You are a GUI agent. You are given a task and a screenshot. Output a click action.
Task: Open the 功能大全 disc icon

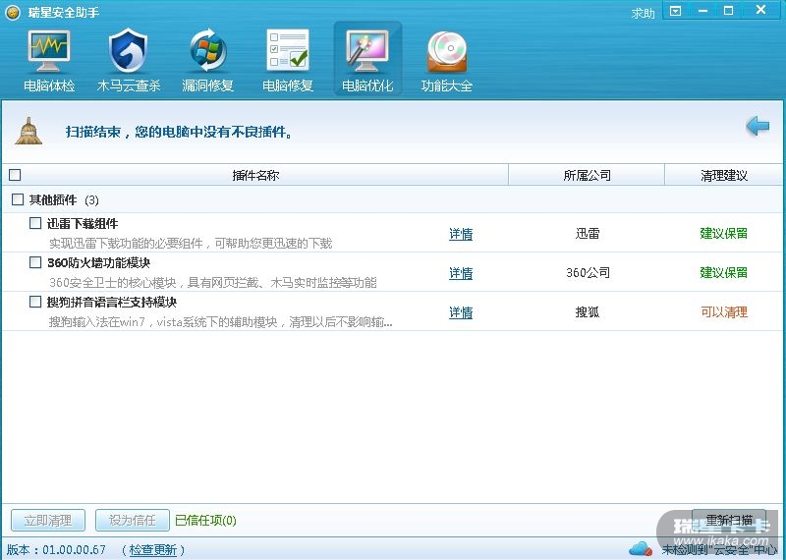pos(447,60)
